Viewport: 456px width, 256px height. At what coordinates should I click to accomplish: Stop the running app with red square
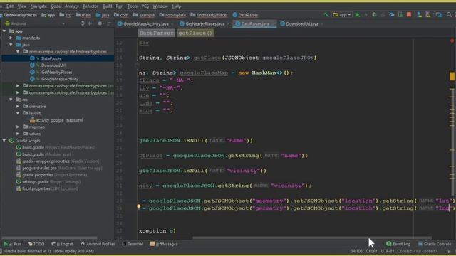(409, 15)
